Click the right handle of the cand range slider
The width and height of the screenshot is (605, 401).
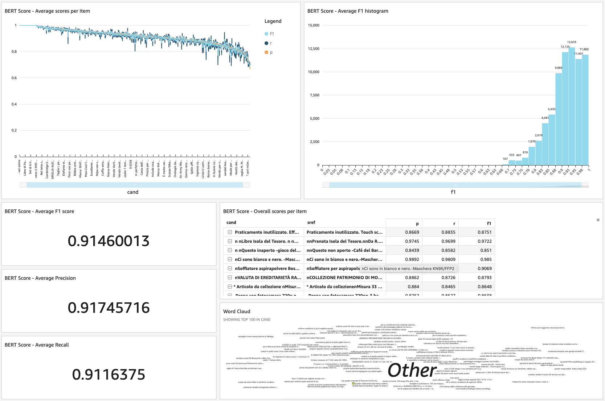pyautogui.click(x=246, y=185)
